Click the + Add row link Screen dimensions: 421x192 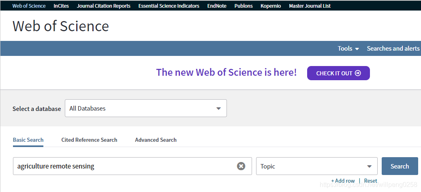343,181
